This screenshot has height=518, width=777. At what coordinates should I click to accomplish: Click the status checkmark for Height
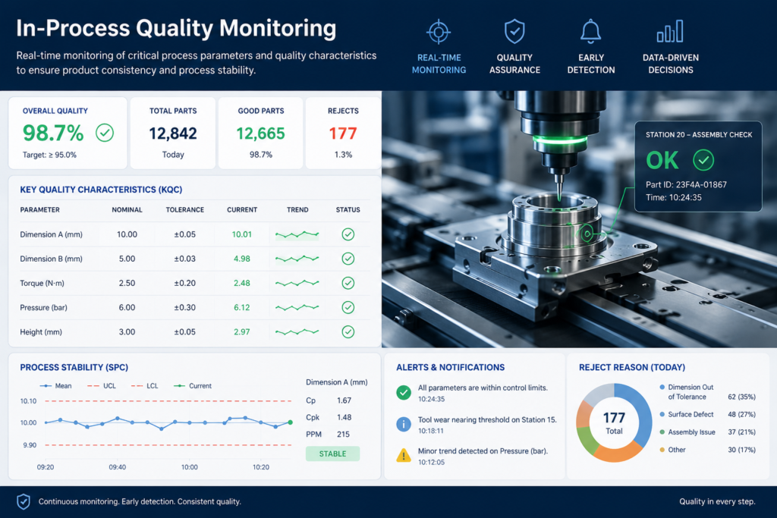(x=348, y=331)
